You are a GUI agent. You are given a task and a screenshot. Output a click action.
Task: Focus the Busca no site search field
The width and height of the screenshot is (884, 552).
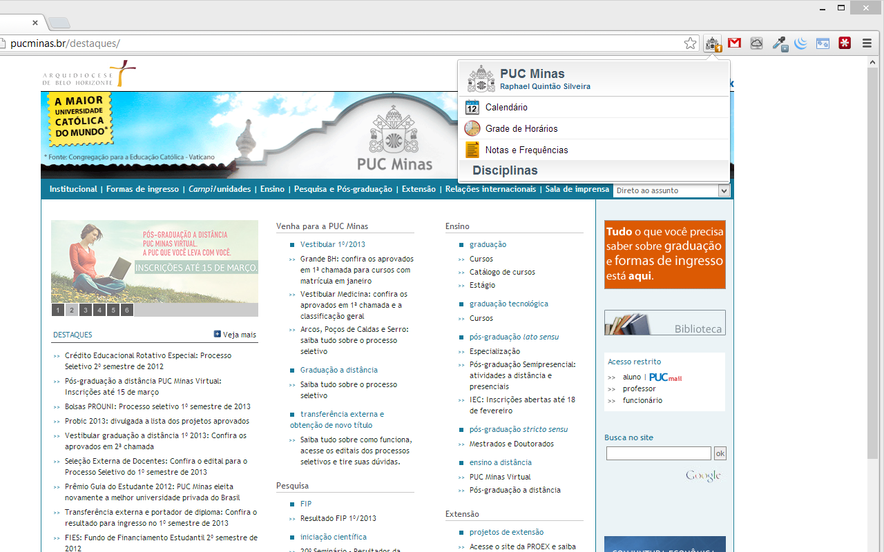click(659, 453)
